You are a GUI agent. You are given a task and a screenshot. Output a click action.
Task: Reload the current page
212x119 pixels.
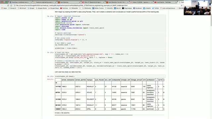pos(8,5)
